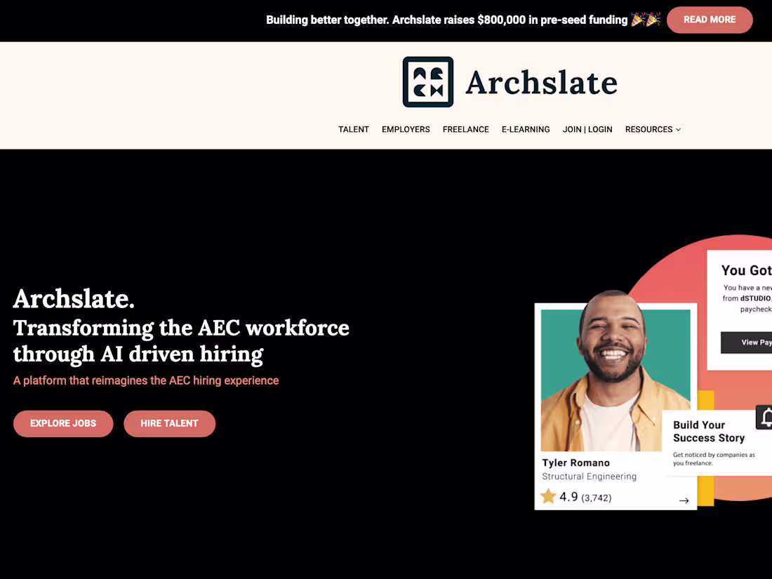Click the party popper emoji in the banner
772x579 pixels.
pos(646,20)
